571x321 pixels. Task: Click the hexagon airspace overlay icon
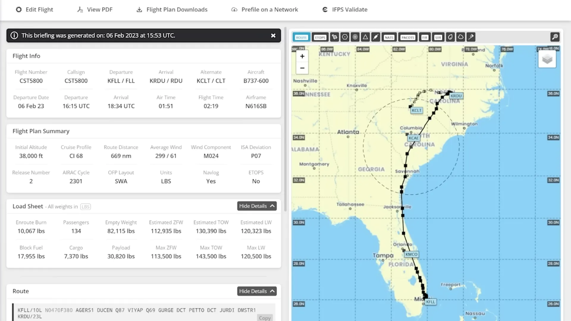pos(345,37)
